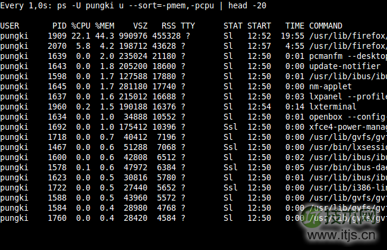Screen dimensions: 387x250
Task: Open the www.itjs.cn watermark link
Action: (350, 241)
